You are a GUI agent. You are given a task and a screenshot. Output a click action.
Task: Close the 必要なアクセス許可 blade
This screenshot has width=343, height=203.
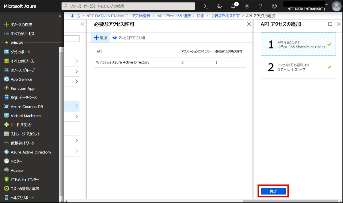point(248,24)
